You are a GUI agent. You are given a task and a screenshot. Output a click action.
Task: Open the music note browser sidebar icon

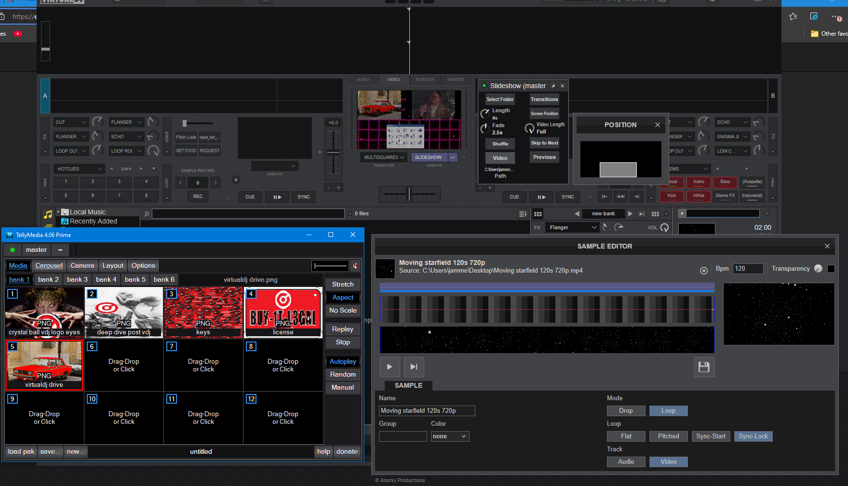pos(48,214)
